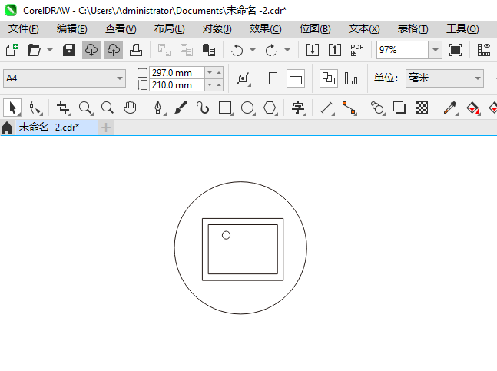Click the 97% zoom level field
The width and height of the screenshot is (497, 371).
pos(403,50)
